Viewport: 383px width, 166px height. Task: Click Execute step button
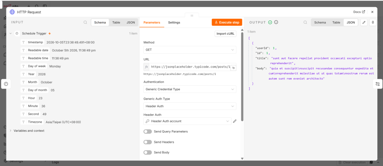[x=227, y=22]
